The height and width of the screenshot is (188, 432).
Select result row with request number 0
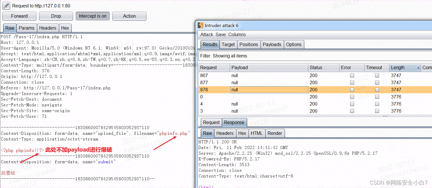pos(315,97)
